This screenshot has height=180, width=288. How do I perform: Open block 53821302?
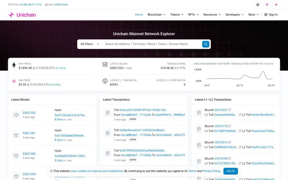(x=29, y=113)
